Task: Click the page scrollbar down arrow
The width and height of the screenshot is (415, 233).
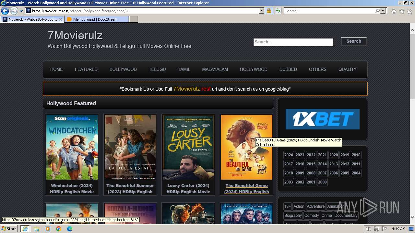Action: [x=412, y=217]
